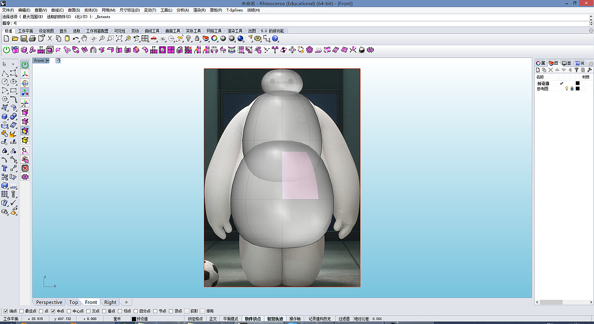Select the 预设值 layer row
594x324 pixels.
tap(563, 83)
